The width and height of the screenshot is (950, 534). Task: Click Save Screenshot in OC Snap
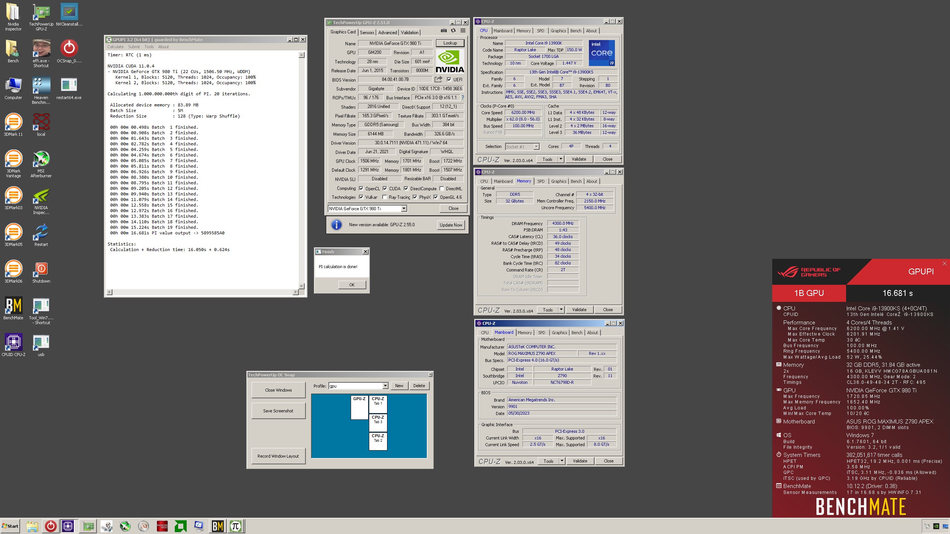(x=278, y=411)
